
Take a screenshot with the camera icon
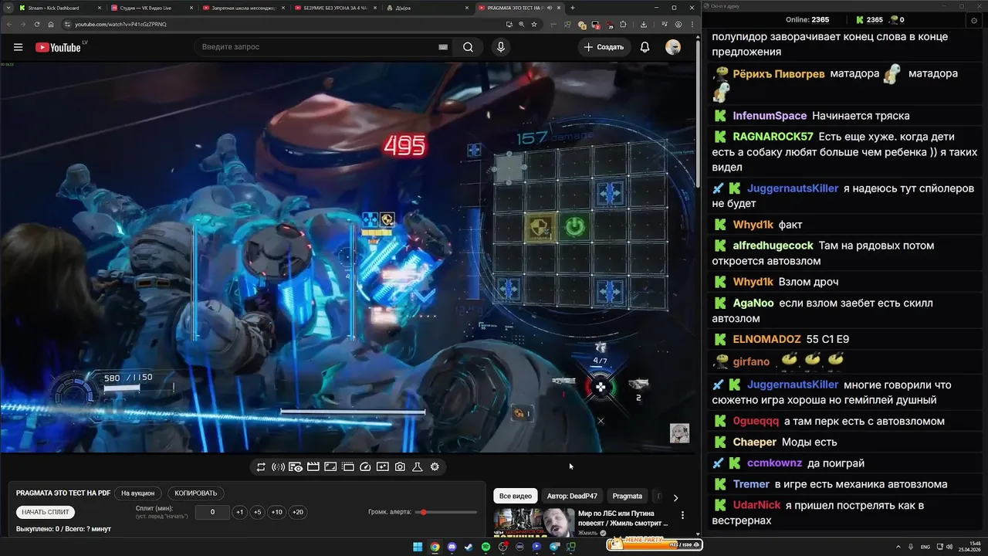(x=400, y=466)
